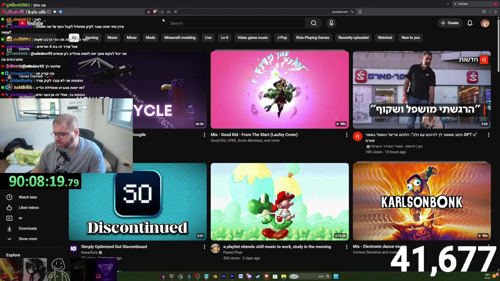Open Brave browser from the taskbar
Screen dimensions: 500x281
[266, 276]
